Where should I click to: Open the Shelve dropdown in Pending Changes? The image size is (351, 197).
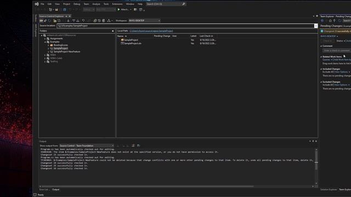[341, 41]
